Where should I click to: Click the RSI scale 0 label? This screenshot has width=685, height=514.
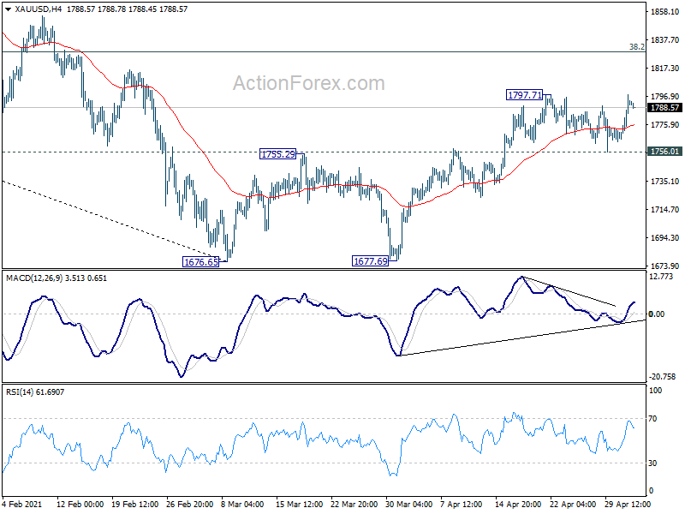pyautogui.click(x=652, y=491)
